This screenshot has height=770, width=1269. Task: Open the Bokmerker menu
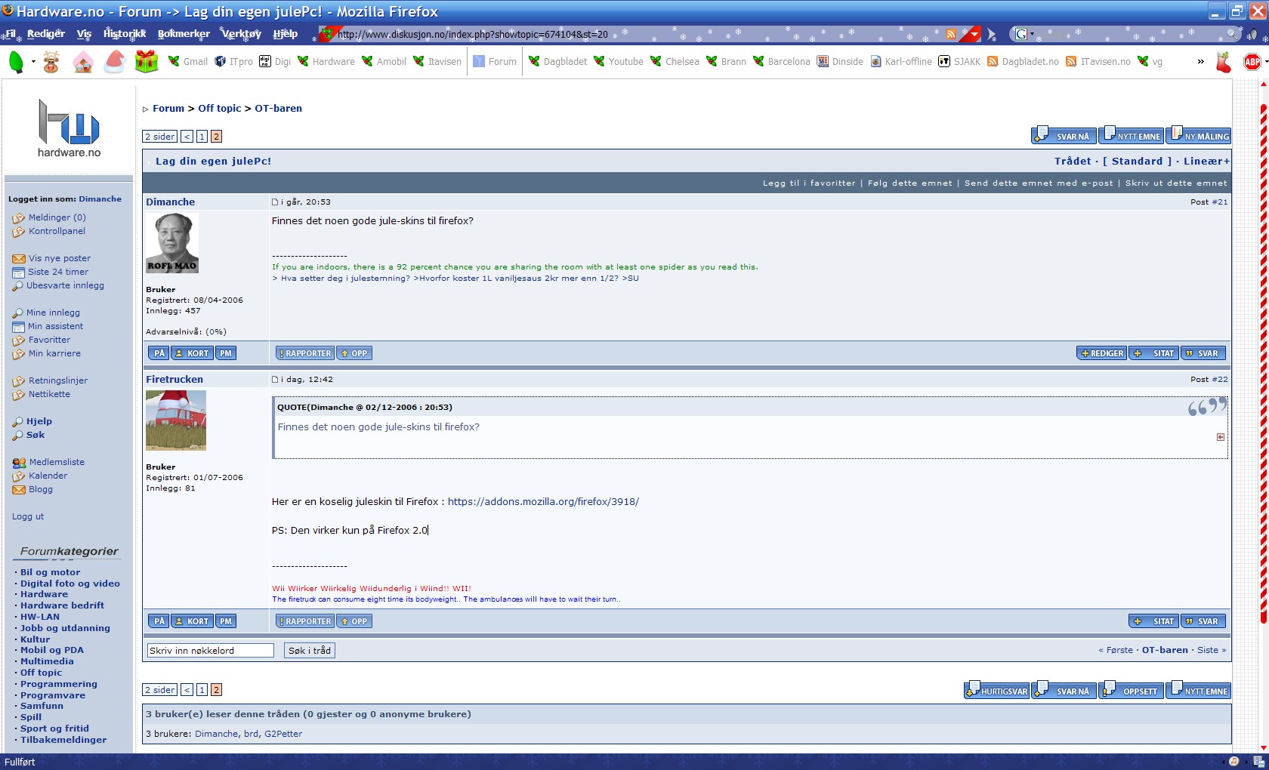(184, 34)
